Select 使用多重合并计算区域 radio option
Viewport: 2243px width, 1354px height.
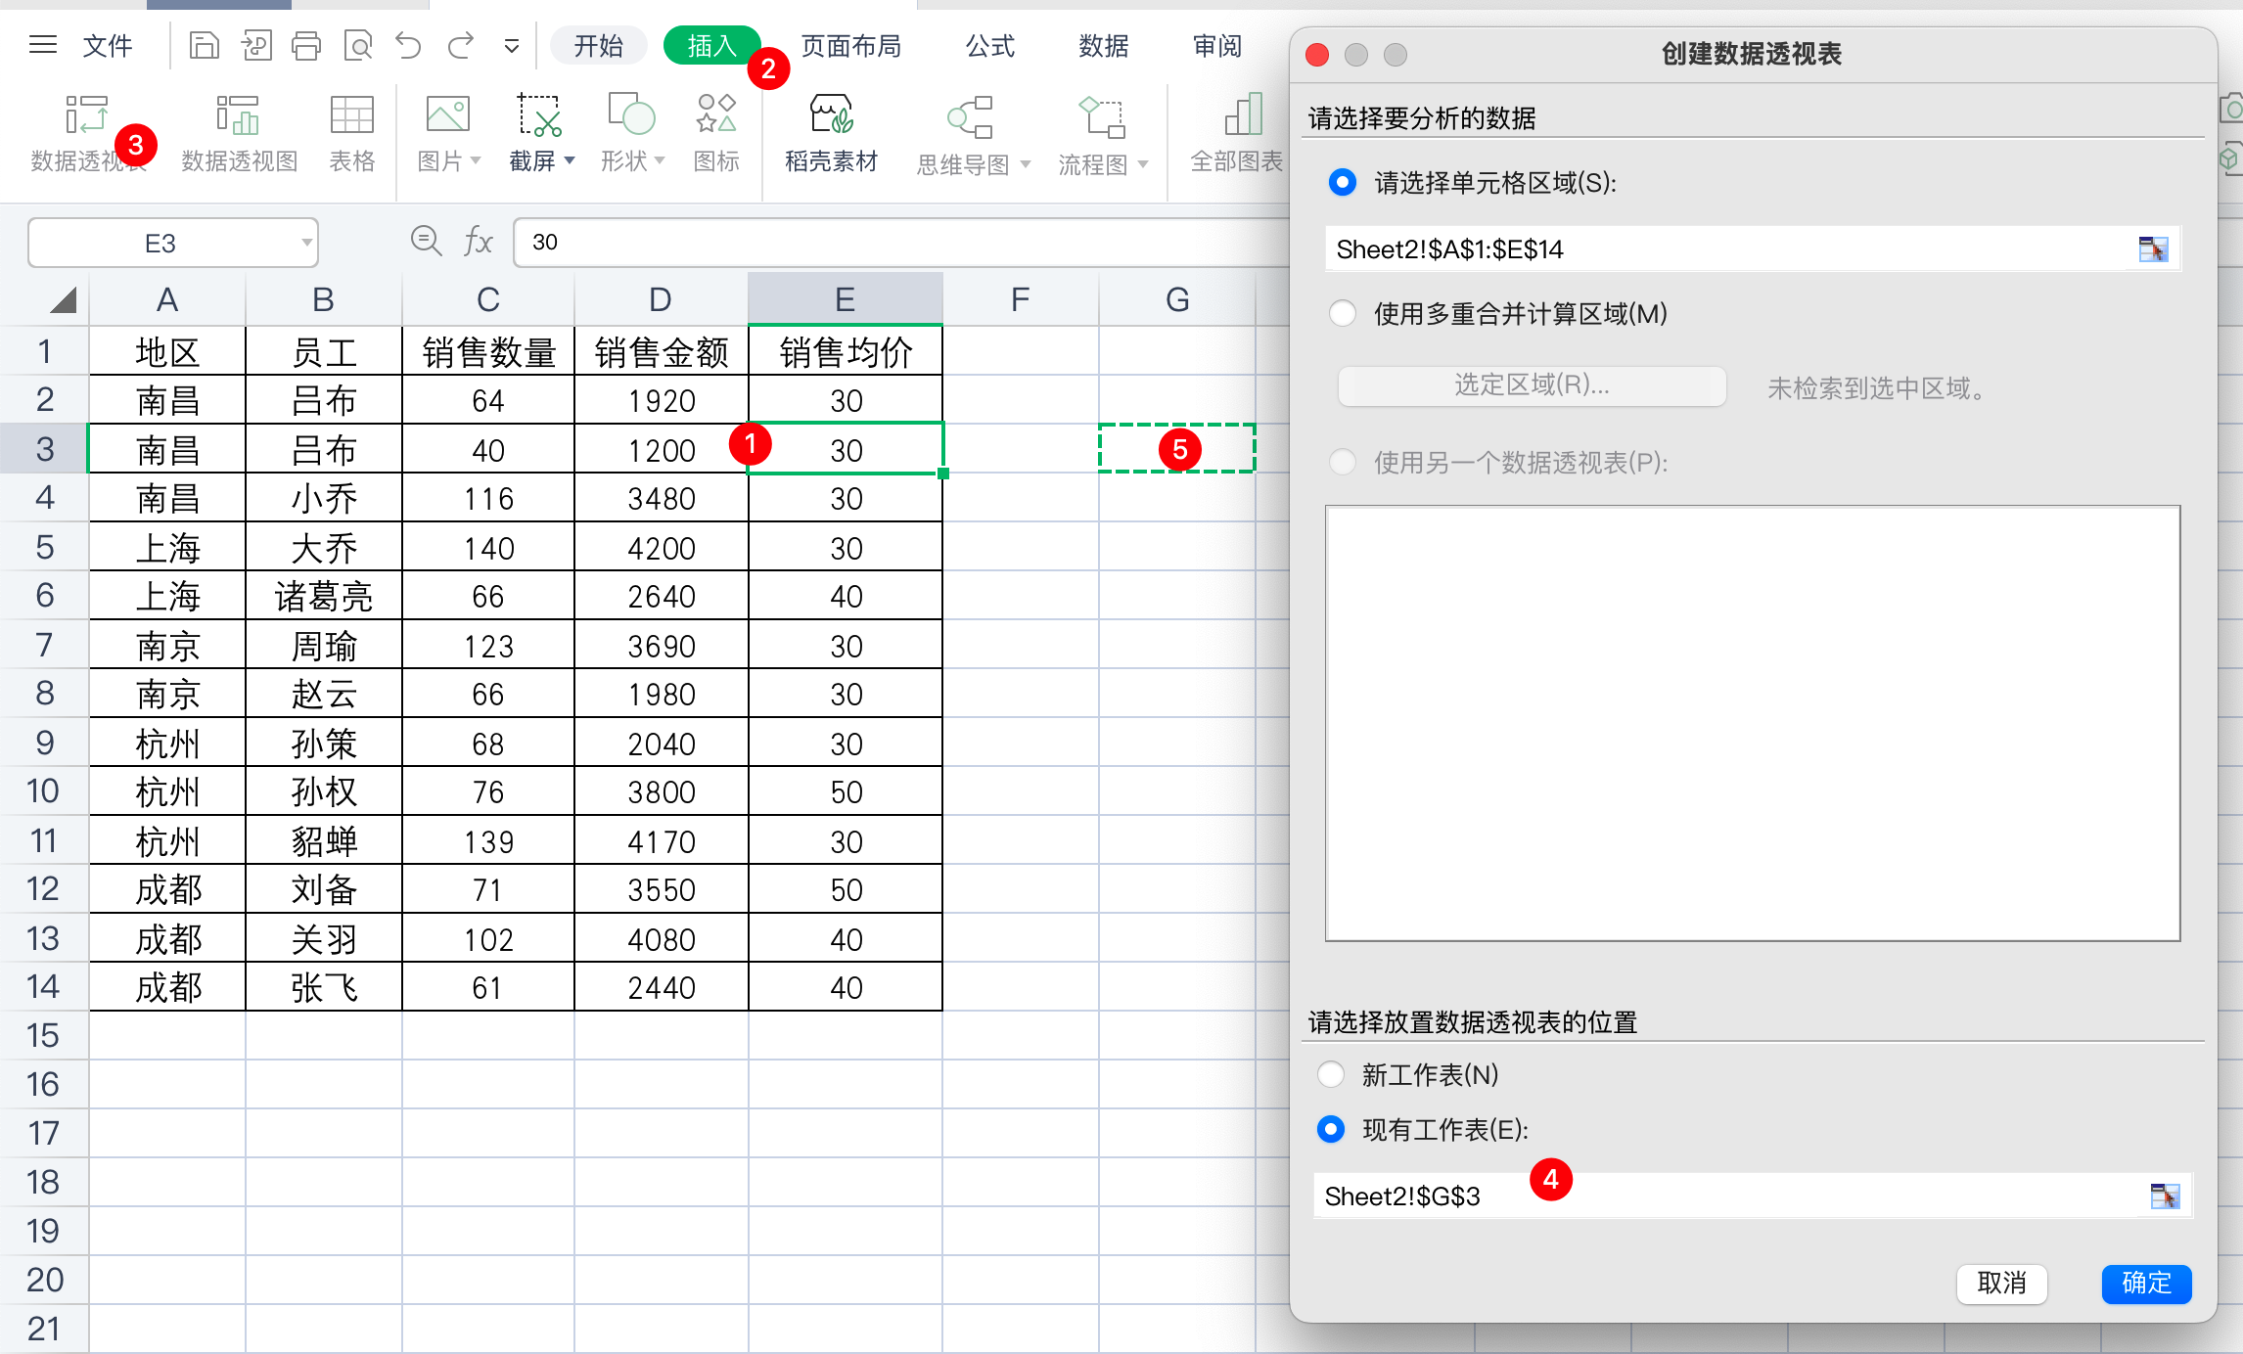(1343, 314)
